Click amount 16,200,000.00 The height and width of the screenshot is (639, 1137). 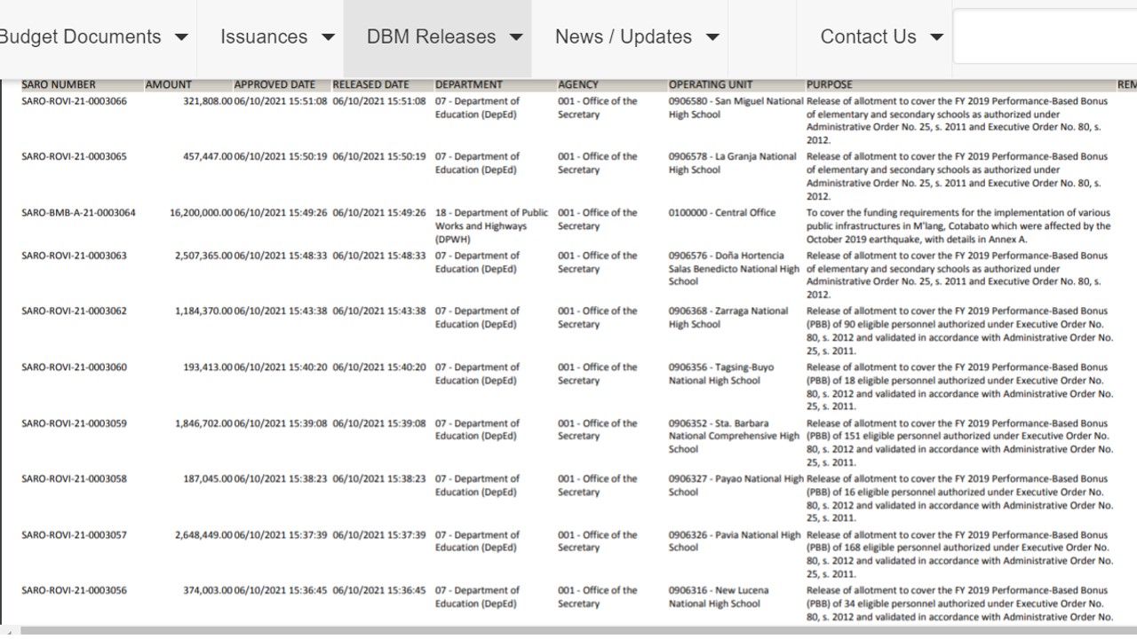(201, 213)
